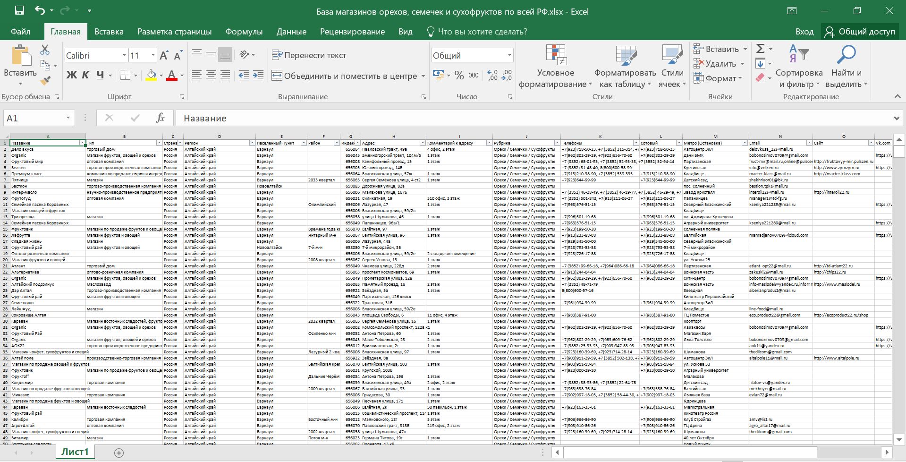Viewport: 906px width, 462px height.
Task: Click the Increase Indent icon
Action: (258, 76)
